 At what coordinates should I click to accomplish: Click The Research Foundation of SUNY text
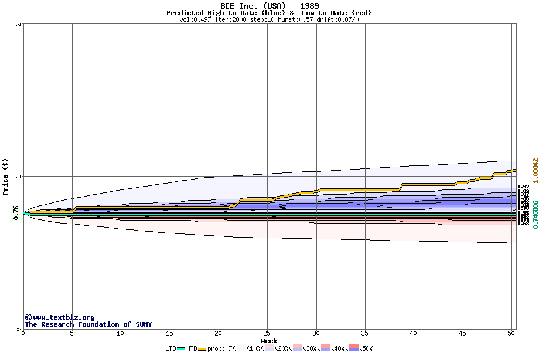[88, 324]
